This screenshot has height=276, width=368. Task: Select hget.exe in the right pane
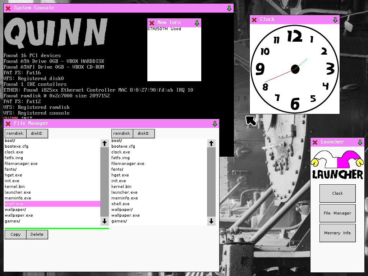pyautogui.click(x=159, y=175)
